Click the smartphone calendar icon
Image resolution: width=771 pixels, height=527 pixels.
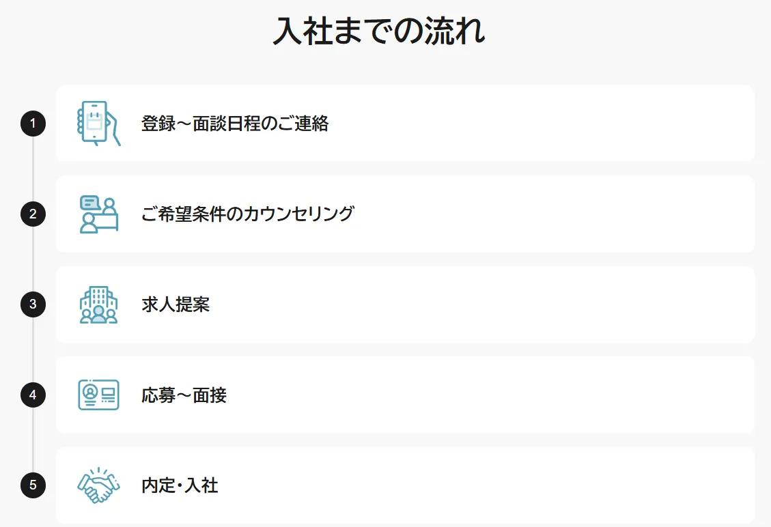[x=98, y=124]
